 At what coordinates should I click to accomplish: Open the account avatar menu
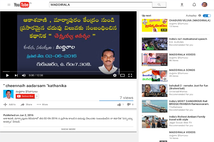pos(204,5)
